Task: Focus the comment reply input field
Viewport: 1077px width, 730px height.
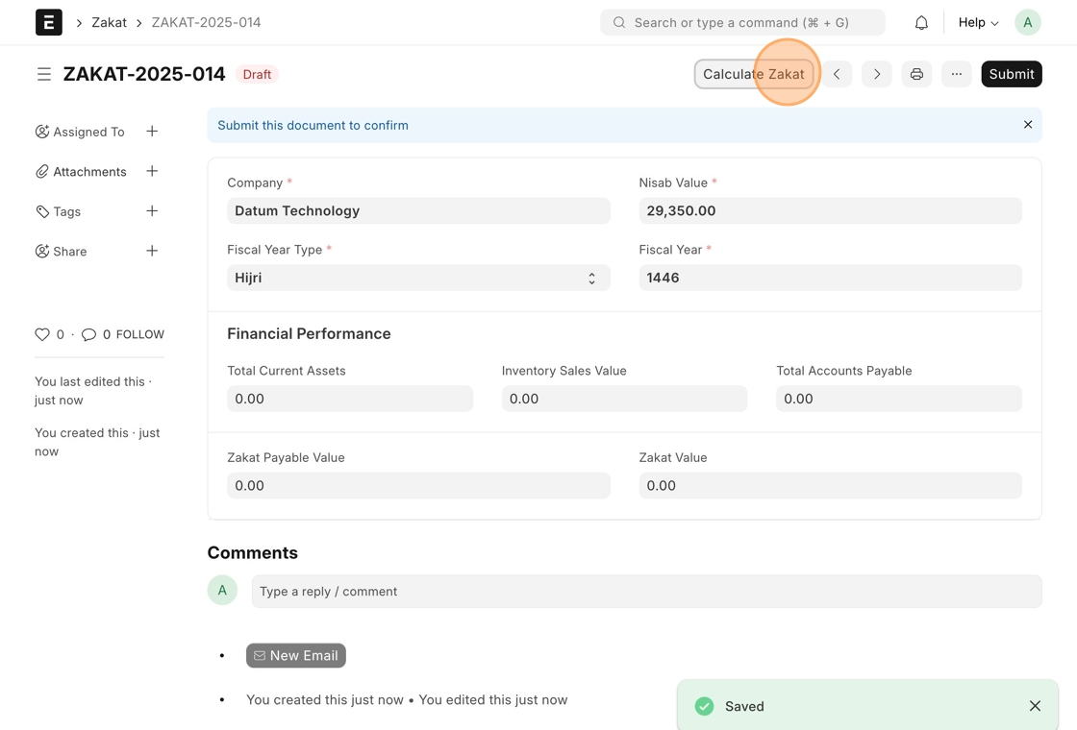Action: pyautogui.click(x=646, y=592)
